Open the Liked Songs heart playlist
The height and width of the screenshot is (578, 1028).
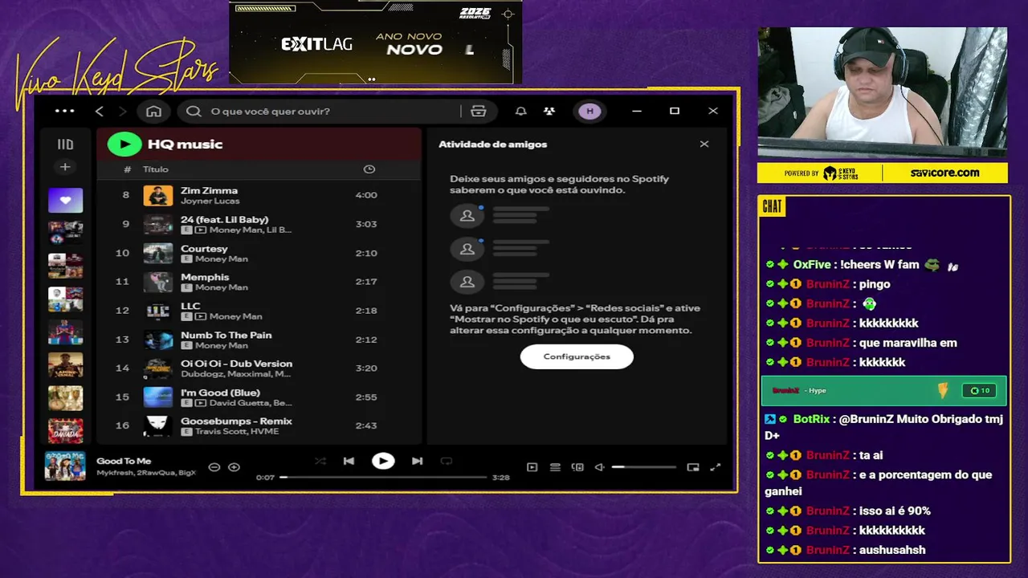pyautogui.click(x=65, y=200)
